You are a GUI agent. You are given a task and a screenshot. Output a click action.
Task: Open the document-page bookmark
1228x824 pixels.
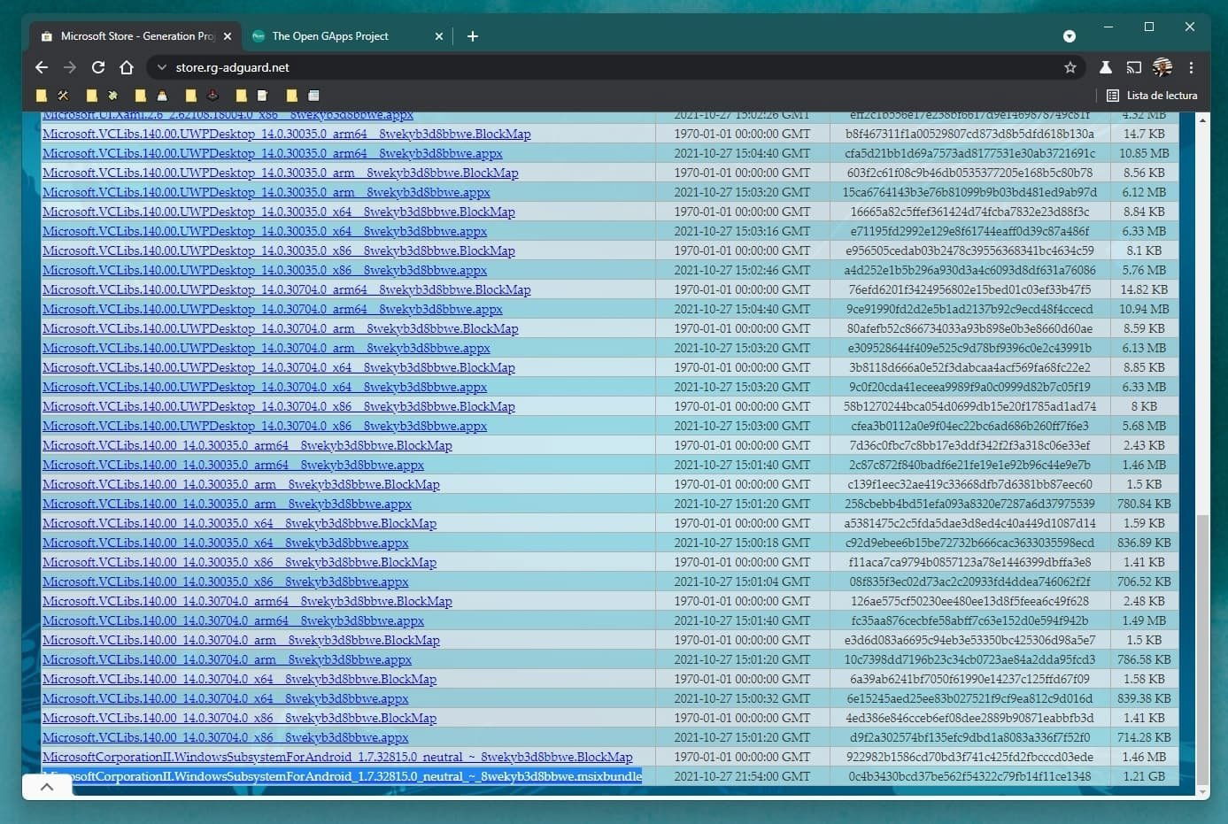(262, 96)
